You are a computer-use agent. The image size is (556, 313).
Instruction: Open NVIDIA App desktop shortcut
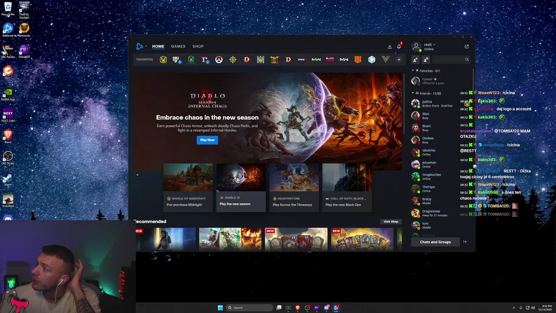[x=8, y=94]
